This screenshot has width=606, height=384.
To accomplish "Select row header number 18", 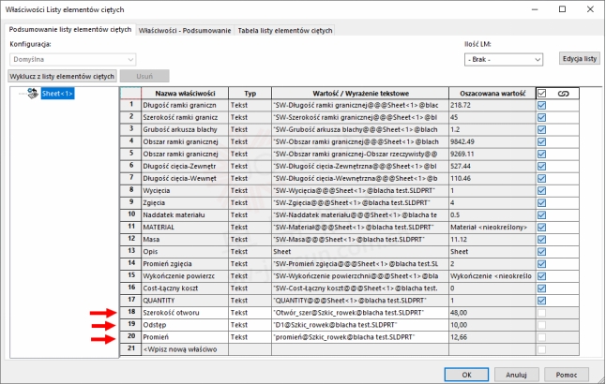I will [131, 313].
